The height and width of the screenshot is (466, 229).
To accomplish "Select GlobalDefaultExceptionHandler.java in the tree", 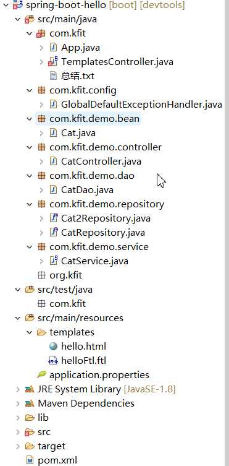I will (x=141, y=105).
